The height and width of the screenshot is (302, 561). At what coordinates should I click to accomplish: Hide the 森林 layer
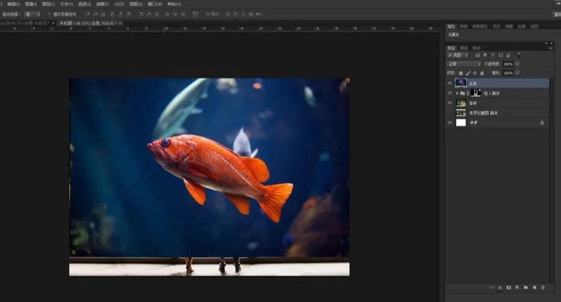click(450, 103)
